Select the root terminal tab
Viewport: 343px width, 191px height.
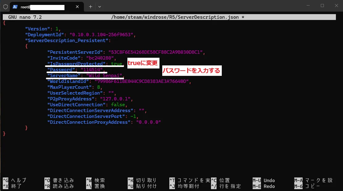[43, 6]
